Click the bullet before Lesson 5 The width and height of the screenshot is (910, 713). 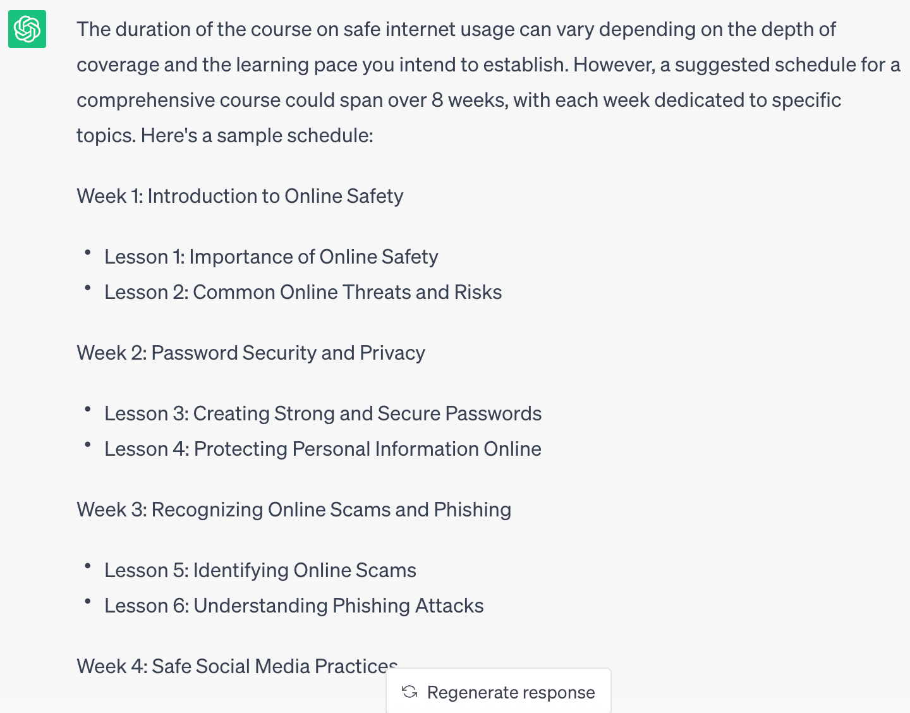click(x=88, y=566)
